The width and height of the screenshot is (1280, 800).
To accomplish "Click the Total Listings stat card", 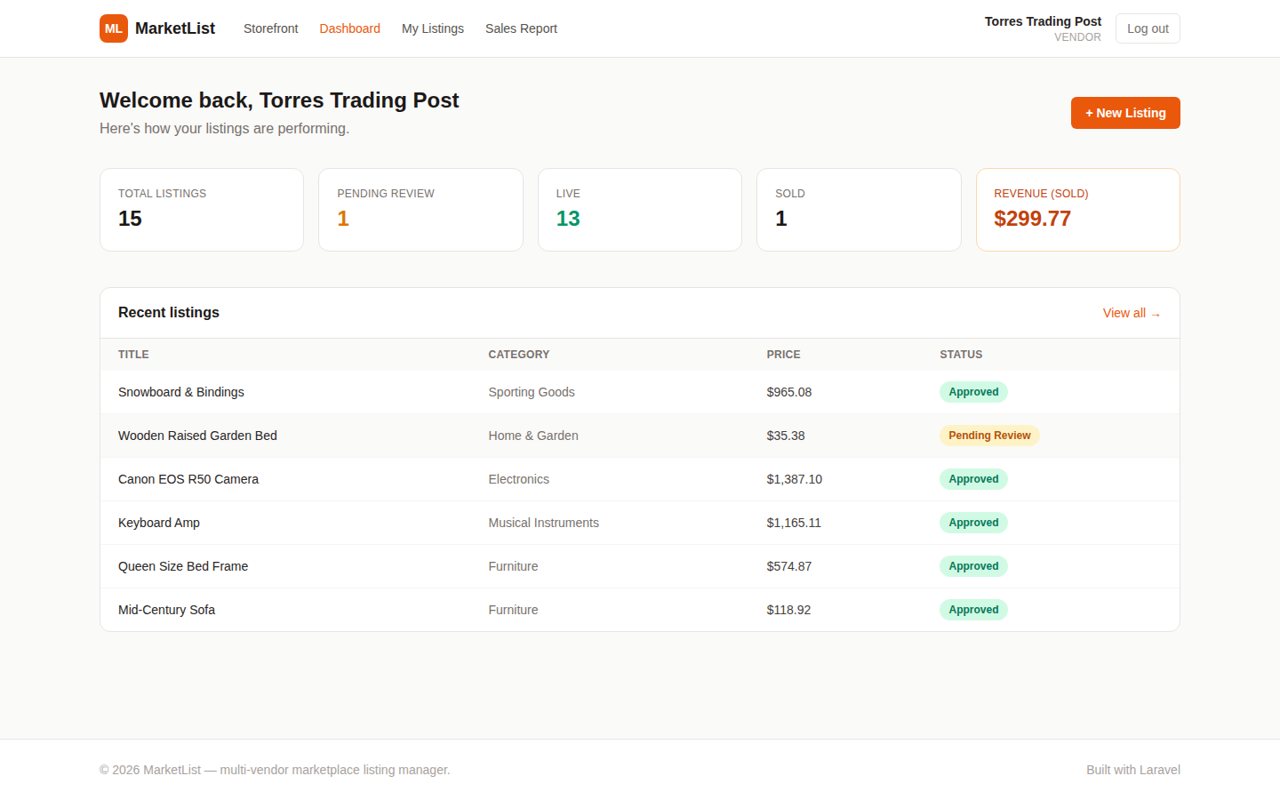I will [x=202, y=210].
